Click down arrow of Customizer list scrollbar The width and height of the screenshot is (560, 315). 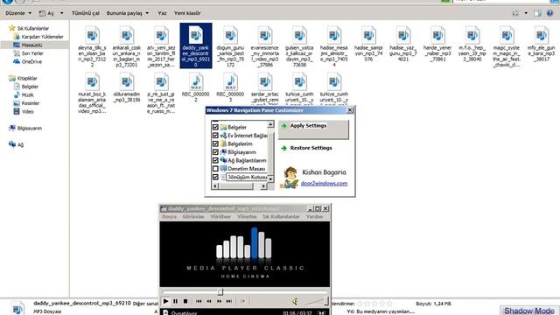click(x=270, y=178)
